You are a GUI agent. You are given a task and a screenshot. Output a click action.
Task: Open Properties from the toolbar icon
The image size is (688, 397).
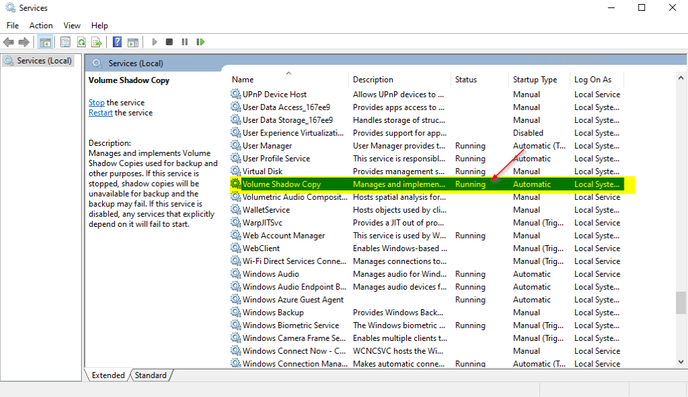coord(65,42)
